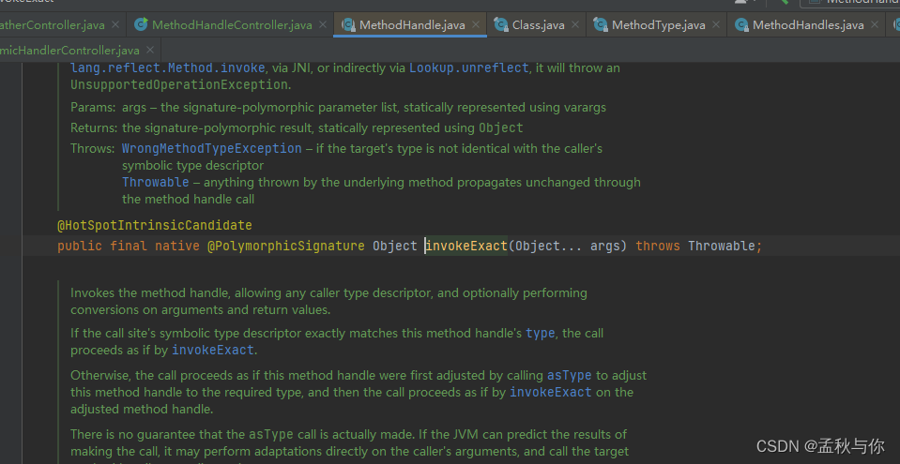Follow invokeExact link before 'on the'
The height and width of the screenshot is (464, 900).
pos(551,393)
